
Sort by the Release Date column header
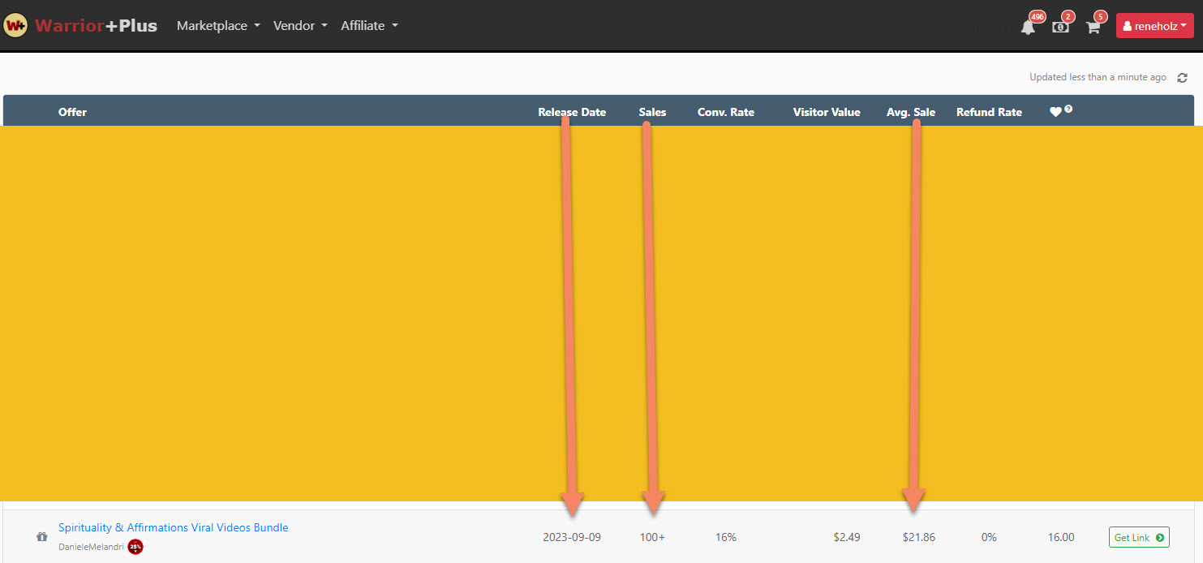coord(572,112)
